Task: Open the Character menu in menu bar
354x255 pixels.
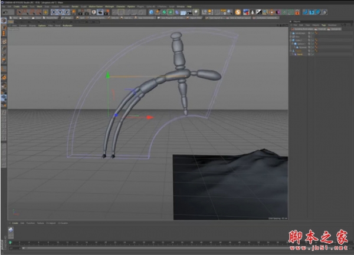Action: (121, 6)
